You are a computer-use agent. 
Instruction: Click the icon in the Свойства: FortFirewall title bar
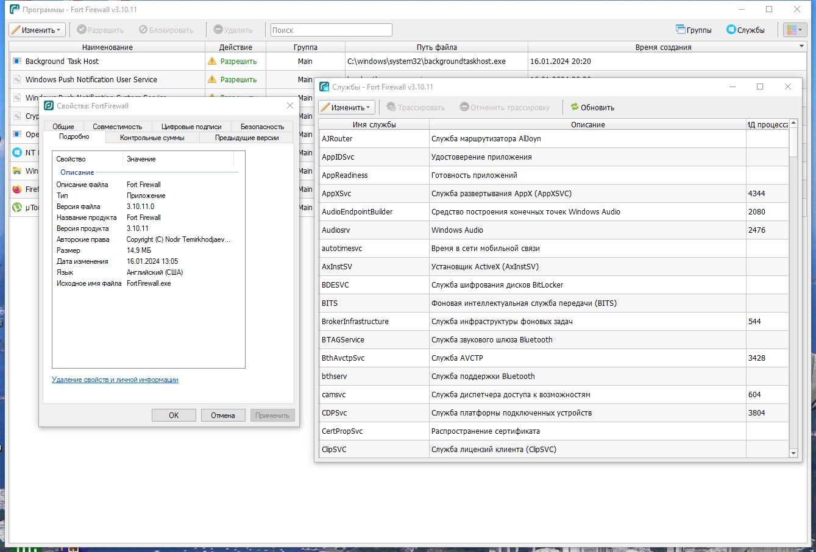(49, 105)
